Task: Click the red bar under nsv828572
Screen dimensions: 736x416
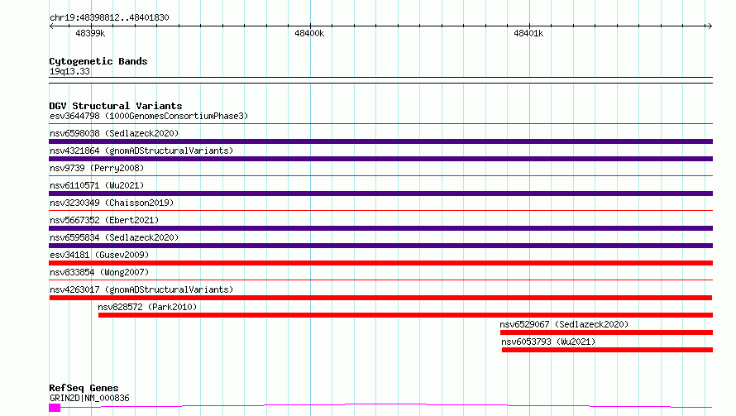Action: (x=405, y=315)
